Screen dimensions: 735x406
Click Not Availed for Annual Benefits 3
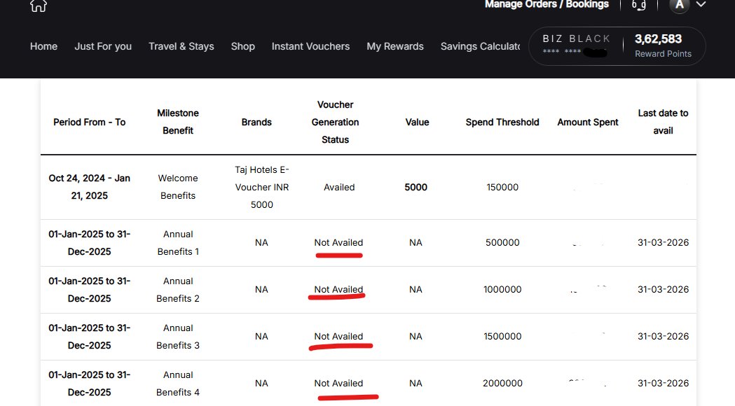click(338, 336)
